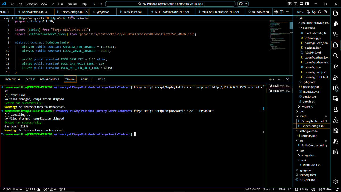This screenshot has height=192, width=341.
Task: Start the Go Live server
Action: 325,189
